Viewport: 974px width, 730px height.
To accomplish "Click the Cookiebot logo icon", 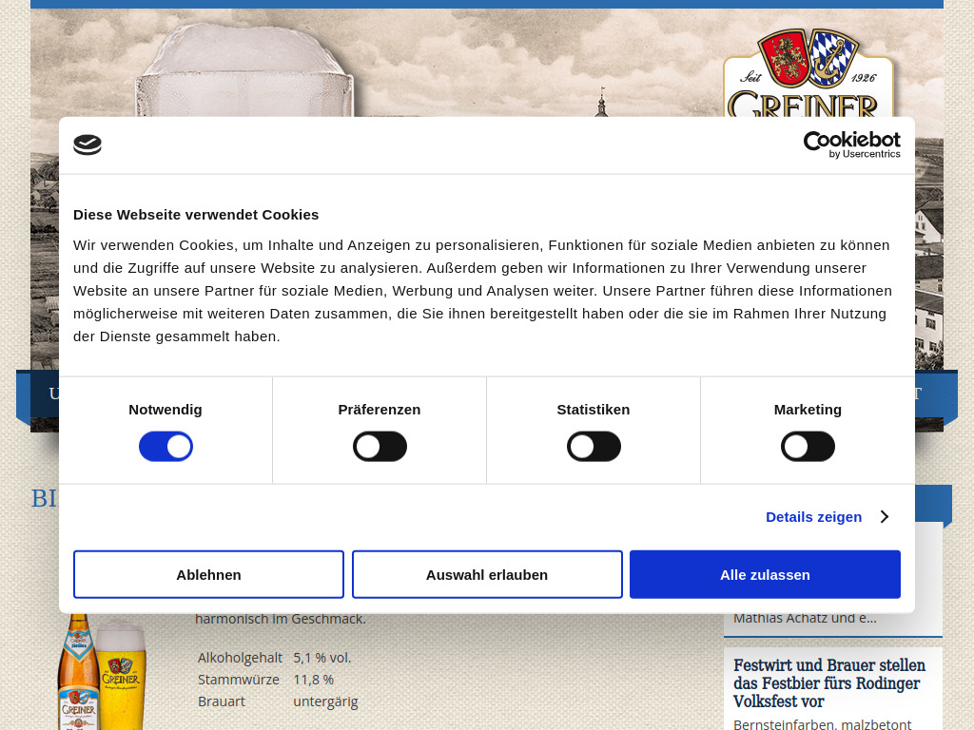I will 88,144.
